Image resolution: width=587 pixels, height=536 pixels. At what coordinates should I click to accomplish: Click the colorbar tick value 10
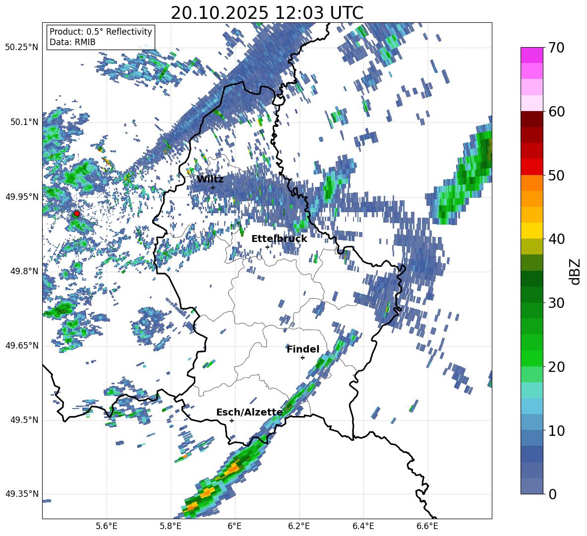(556, 430)
